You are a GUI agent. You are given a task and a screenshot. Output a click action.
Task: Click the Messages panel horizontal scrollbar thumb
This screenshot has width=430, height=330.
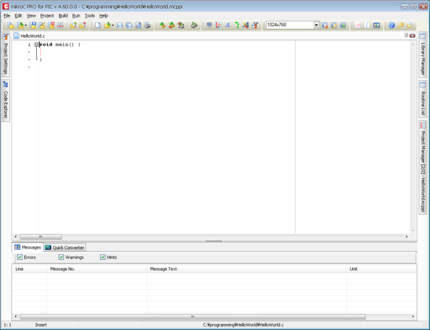pos(193,317)
